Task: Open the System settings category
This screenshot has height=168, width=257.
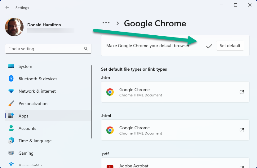Action: pyautogui.click(x=48, y=66)
